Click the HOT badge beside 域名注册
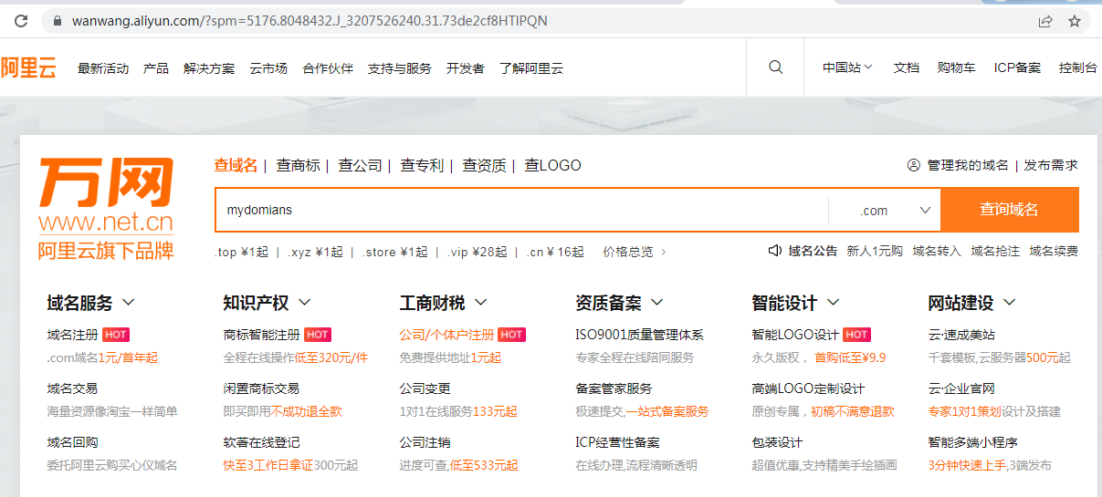This screenshot has width=1102, height=497. click(116, 335)
